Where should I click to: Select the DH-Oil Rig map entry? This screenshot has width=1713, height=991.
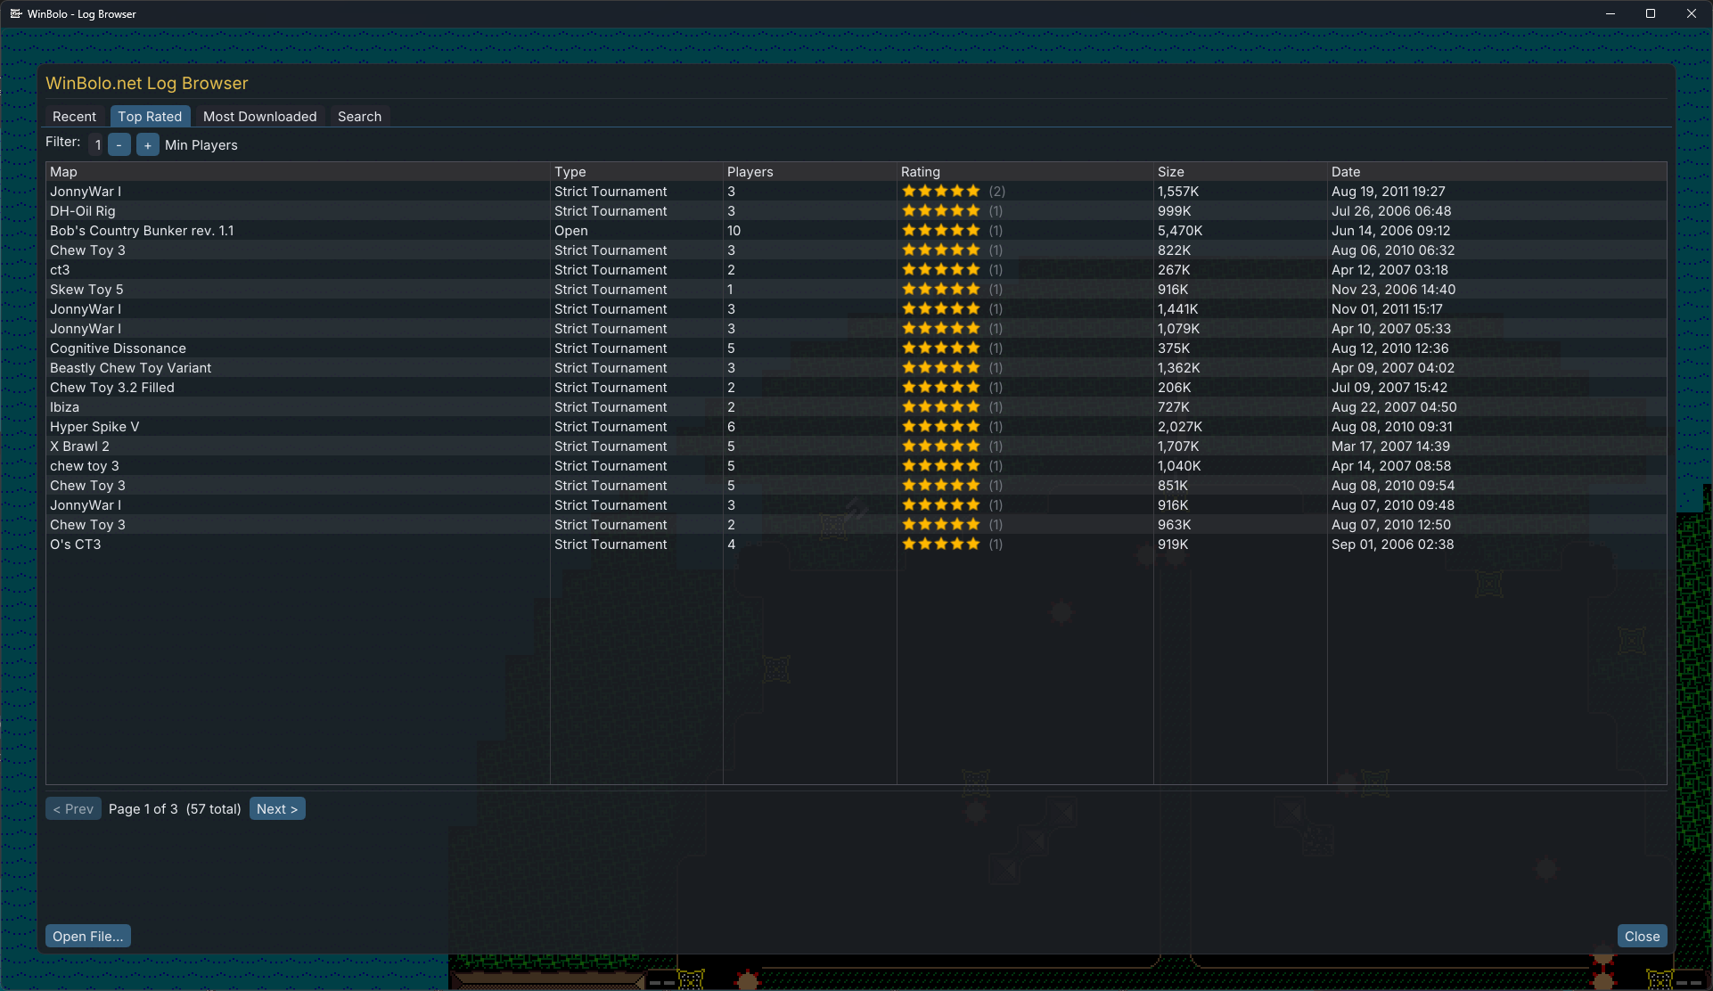[83, 211]
